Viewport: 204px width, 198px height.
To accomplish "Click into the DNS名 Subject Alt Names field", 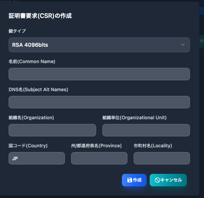I will click(x=99, y=102).
